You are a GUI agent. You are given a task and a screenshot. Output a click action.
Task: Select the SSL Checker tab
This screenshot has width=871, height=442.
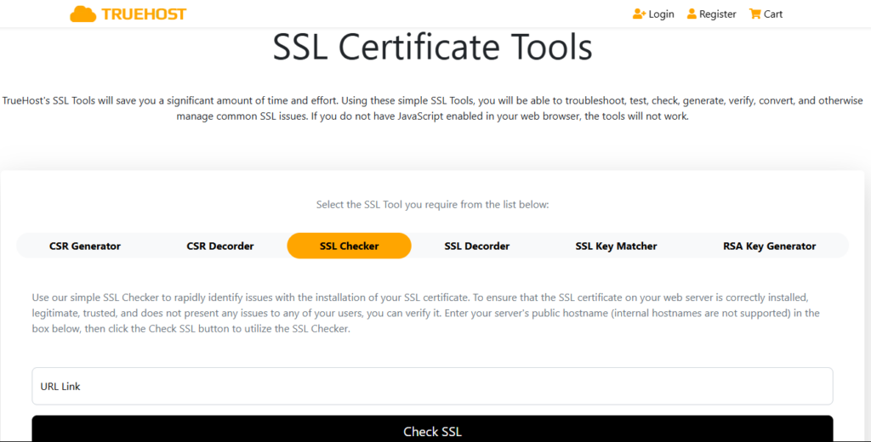(x=349, y=246)
